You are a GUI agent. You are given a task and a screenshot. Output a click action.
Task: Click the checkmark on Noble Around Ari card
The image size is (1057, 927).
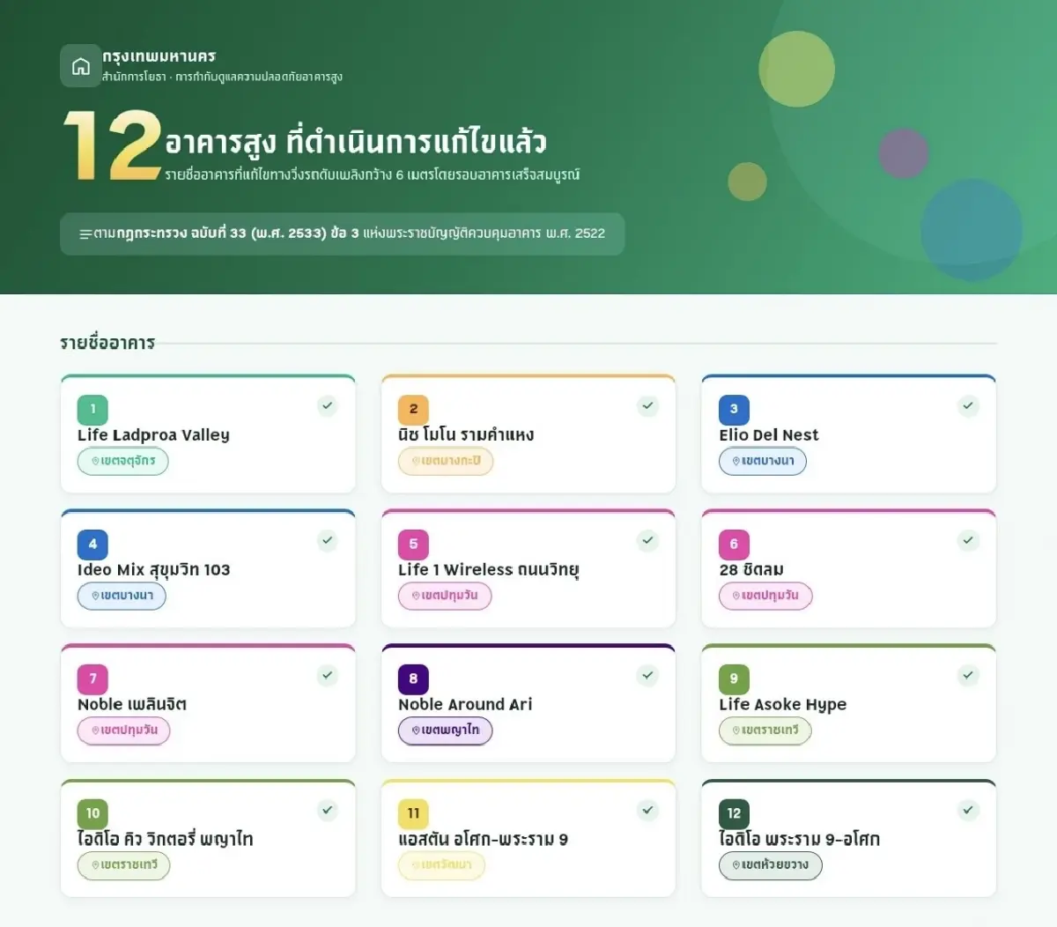(x=648, y=675)
